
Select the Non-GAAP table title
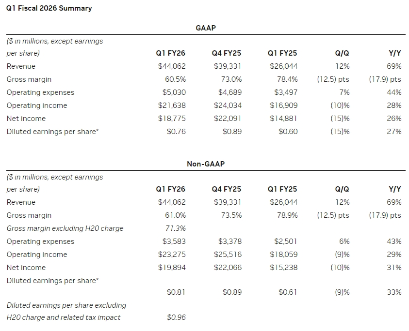click(206, 164)
